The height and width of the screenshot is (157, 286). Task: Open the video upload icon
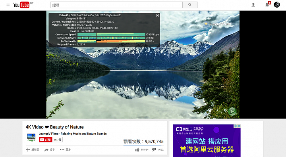click(x=253, y=5)
